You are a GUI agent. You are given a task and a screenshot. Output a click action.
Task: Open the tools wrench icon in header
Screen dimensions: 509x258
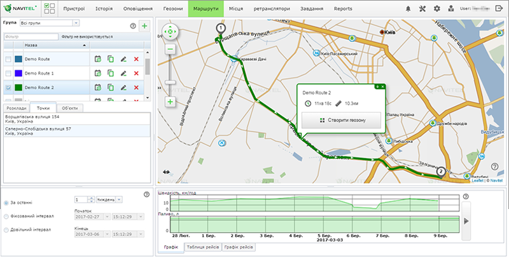click(422, 9)
